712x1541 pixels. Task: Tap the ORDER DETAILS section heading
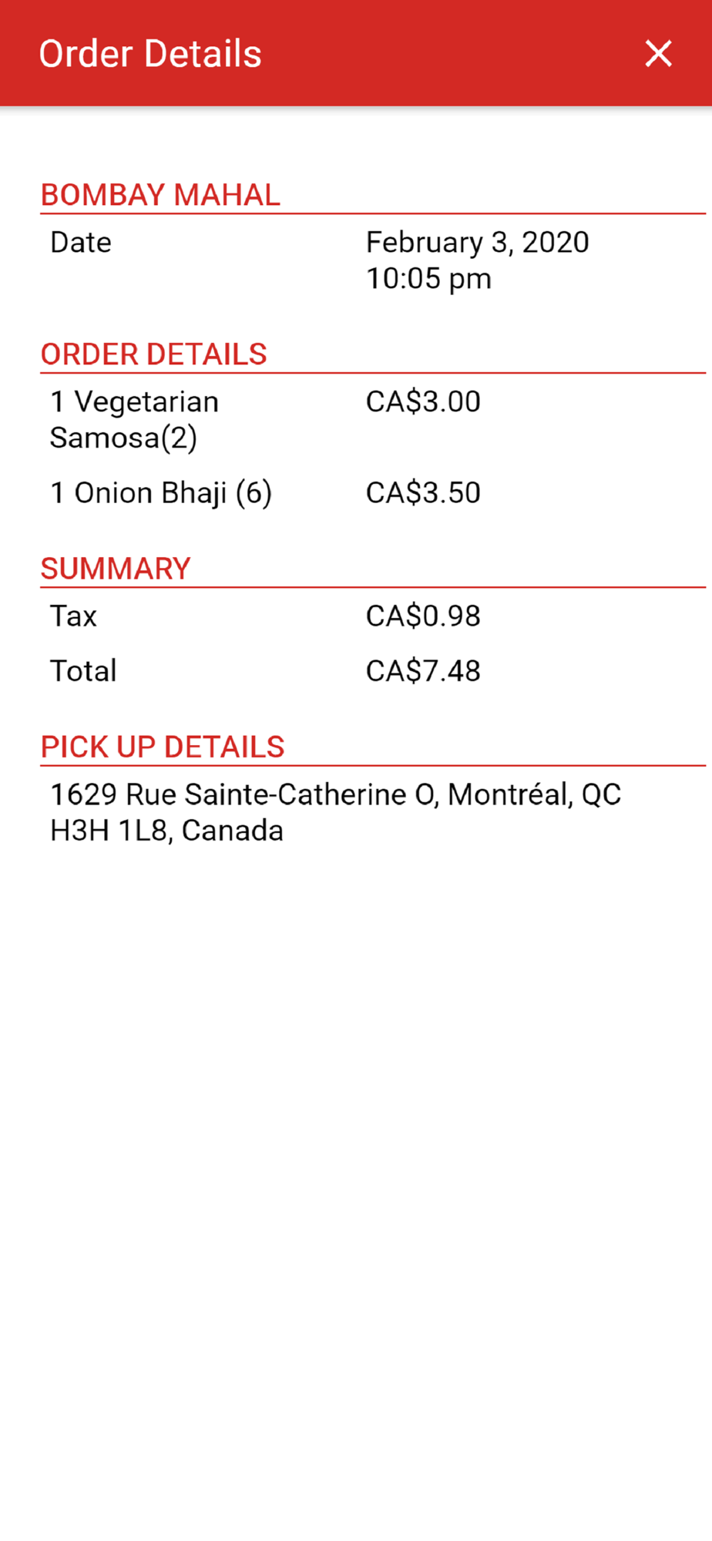[153, 354]
